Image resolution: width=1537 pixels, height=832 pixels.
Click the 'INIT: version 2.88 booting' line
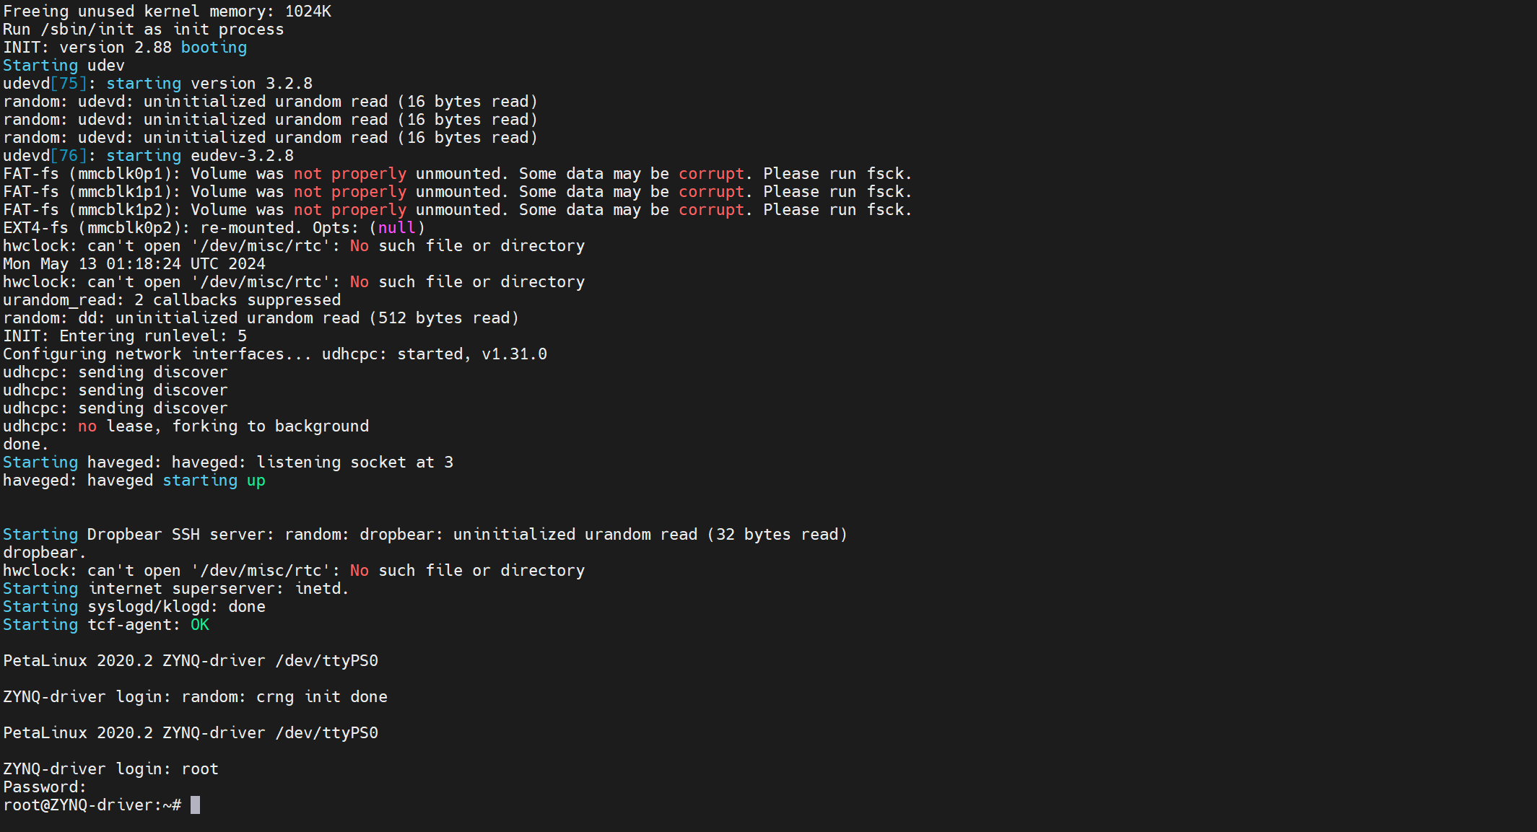click(125, 47)
